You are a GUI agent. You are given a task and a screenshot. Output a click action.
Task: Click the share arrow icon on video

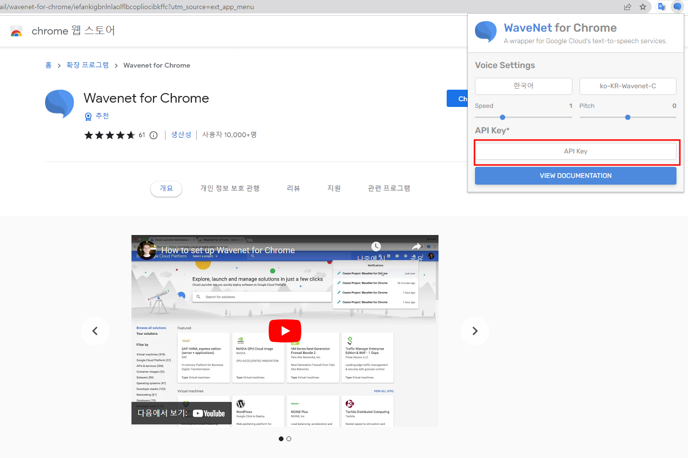[x=416, y=247]
